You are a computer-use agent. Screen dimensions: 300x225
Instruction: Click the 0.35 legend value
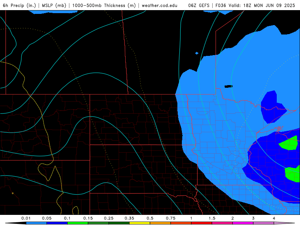129,218
